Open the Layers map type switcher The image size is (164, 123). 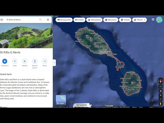pyautogui.click(x=61, y=100)
